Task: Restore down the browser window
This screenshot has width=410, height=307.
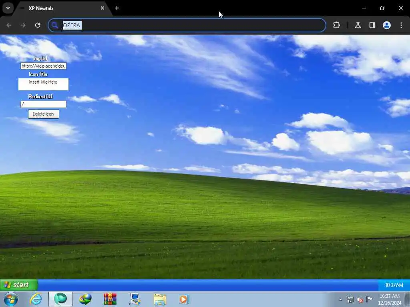Action: pos(382,8)
